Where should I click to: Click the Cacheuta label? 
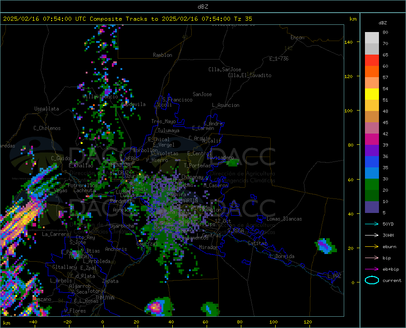[85, 190]
